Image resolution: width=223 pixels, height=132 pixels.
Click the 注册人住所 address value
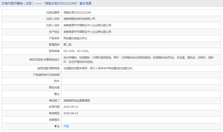click(87, 25)
